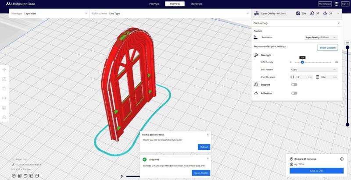
Task: Click the wall thickness icon
Action: pos(292,77)
